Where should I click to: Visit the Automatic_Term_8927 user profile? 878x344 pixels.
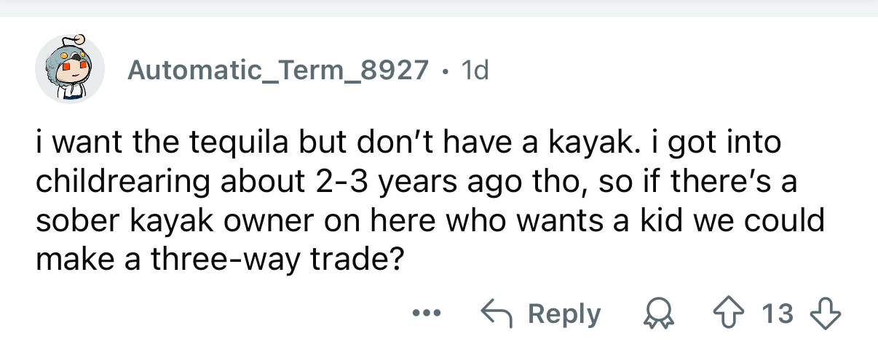click(277, 70)
